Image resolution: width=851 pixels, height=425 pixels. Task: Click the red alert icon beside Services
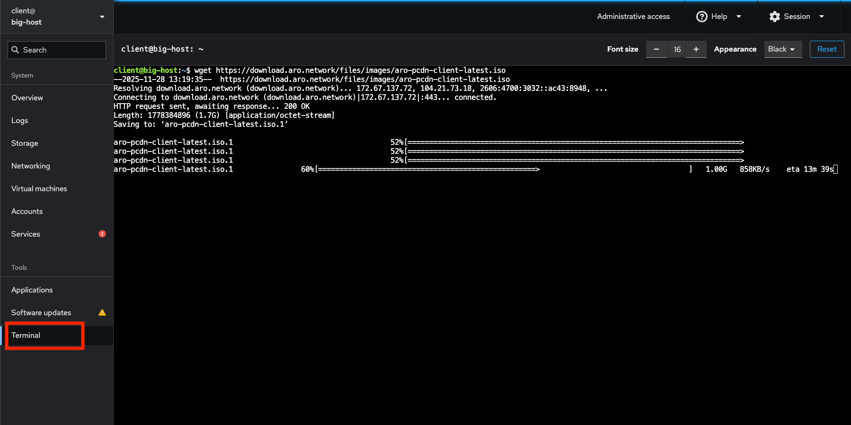coord(102,234)
